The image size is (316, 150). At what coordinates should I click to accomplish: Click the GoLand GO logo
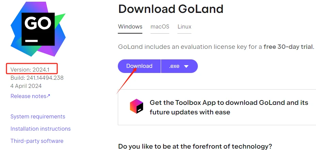38,29
